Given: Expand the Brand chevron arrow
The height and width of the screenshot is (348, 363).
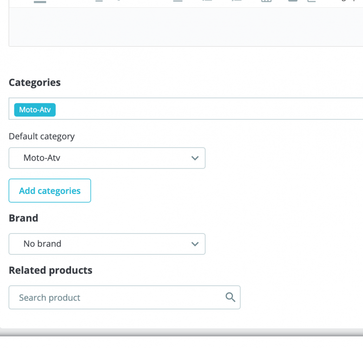Looking at the screenshot, I should (195, 244).
